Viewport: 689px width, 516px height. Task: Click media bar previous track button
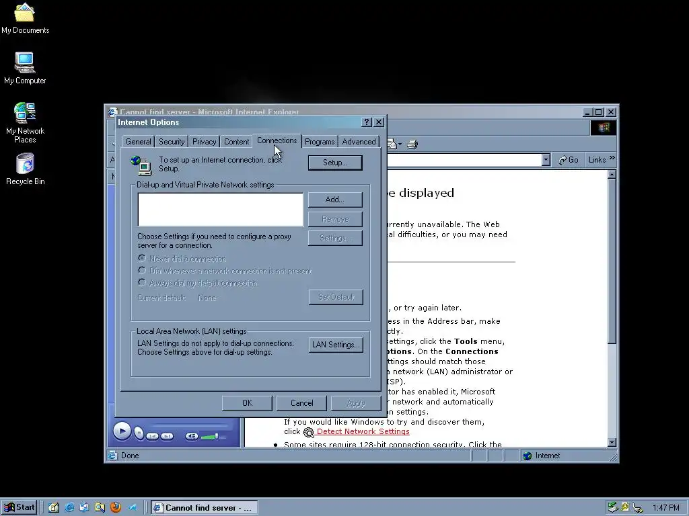[x=153, y=436]
